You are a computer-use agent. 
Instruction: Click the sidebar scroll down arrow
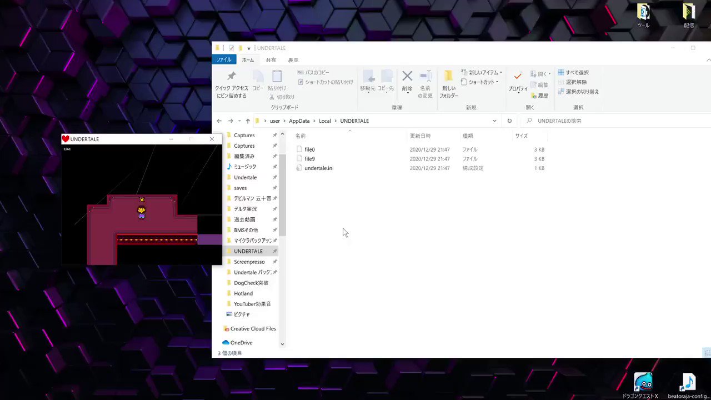282,344
